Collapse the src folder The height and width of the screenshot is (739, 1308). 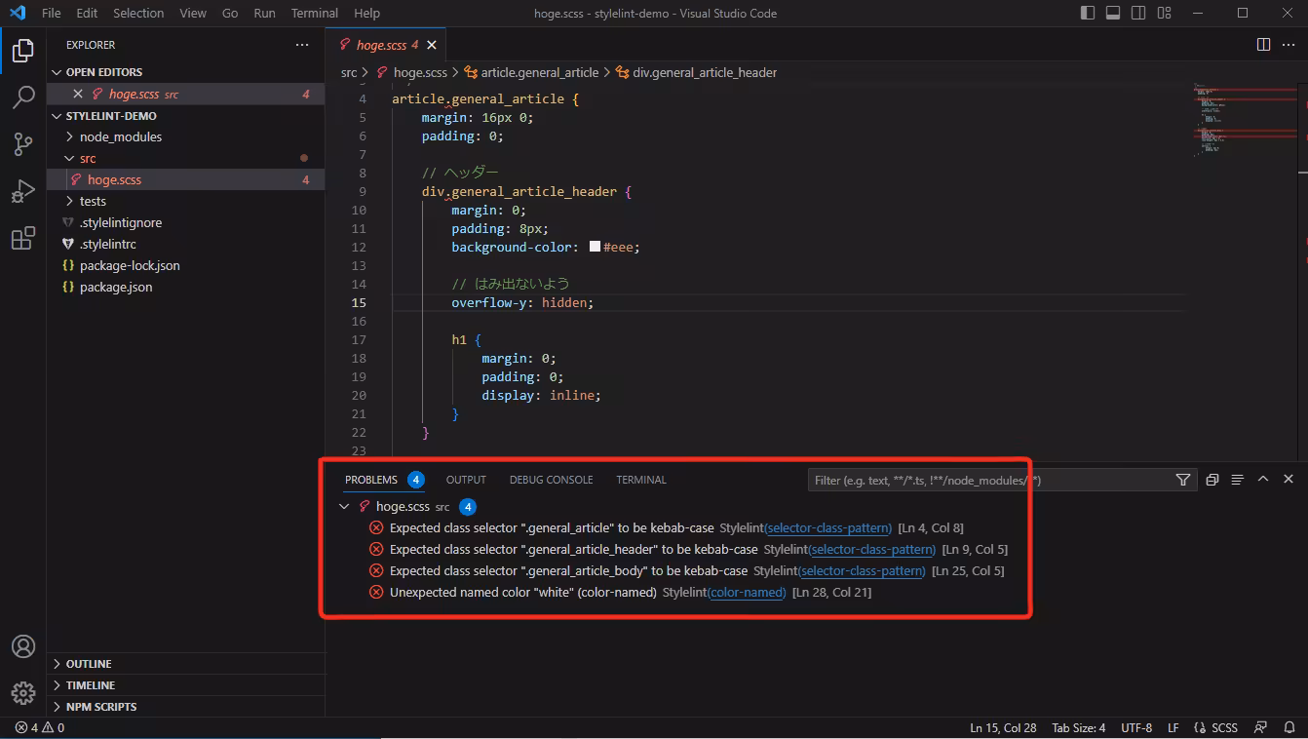(185, 158)
